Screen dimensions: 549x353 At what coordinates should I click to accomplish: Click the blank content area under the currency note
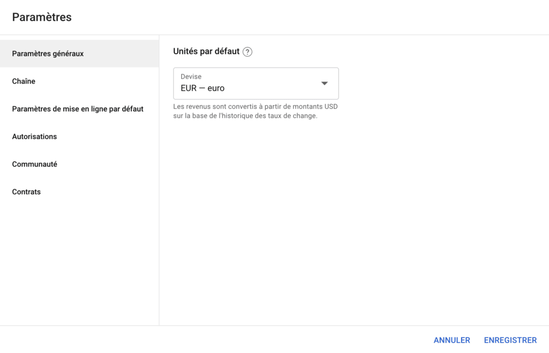tap(354, 215)
